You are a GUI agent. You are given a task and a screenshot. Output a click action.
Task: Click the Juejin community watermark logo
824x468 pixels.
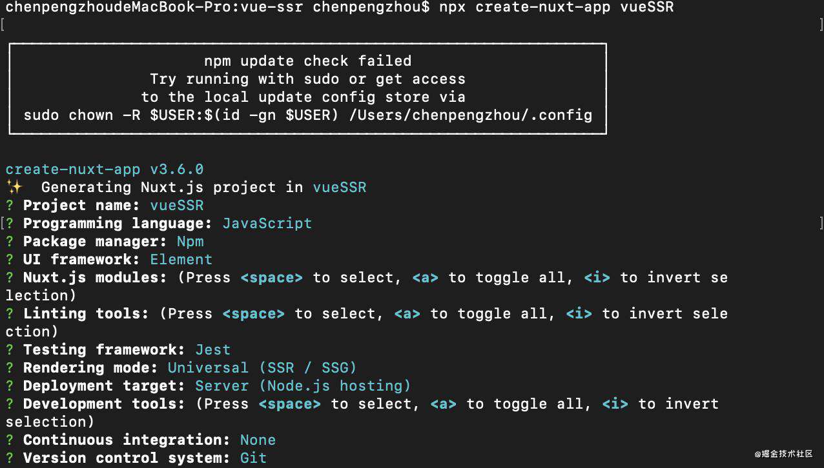(783, 454)
